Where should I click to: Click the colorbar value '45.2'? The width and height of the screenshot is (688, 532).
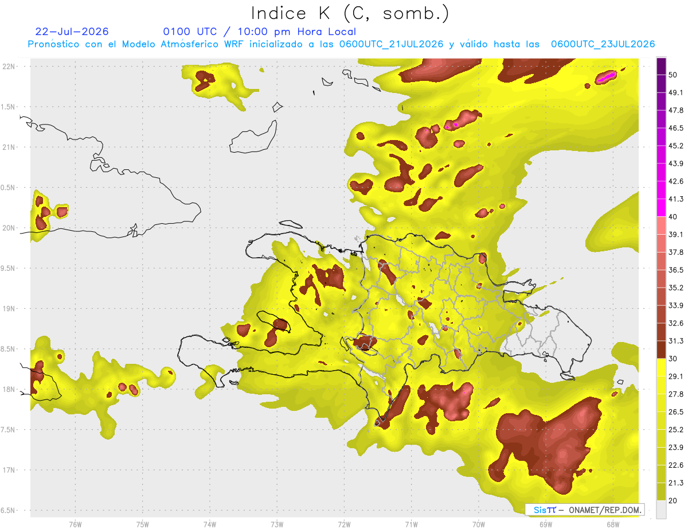pos(676,146)
